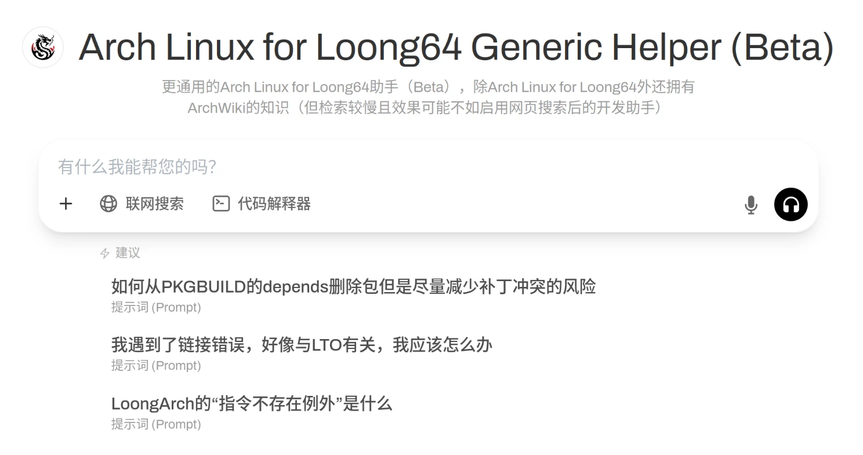Click 提示词 (Prompt) label under LTO suggestion
863x455 pixels.
[156, 366]
